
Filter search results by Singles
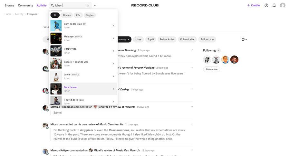click(x=90, y=15)
